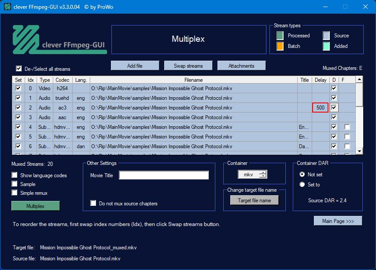The image size is (376, 270).
Task: Enable F checkbox for subtitle row 5
Action: [347, 137]
